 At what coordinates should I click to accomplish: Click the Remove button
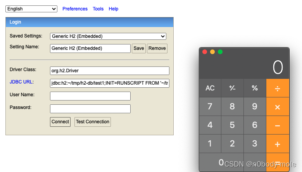coord(157,48)
